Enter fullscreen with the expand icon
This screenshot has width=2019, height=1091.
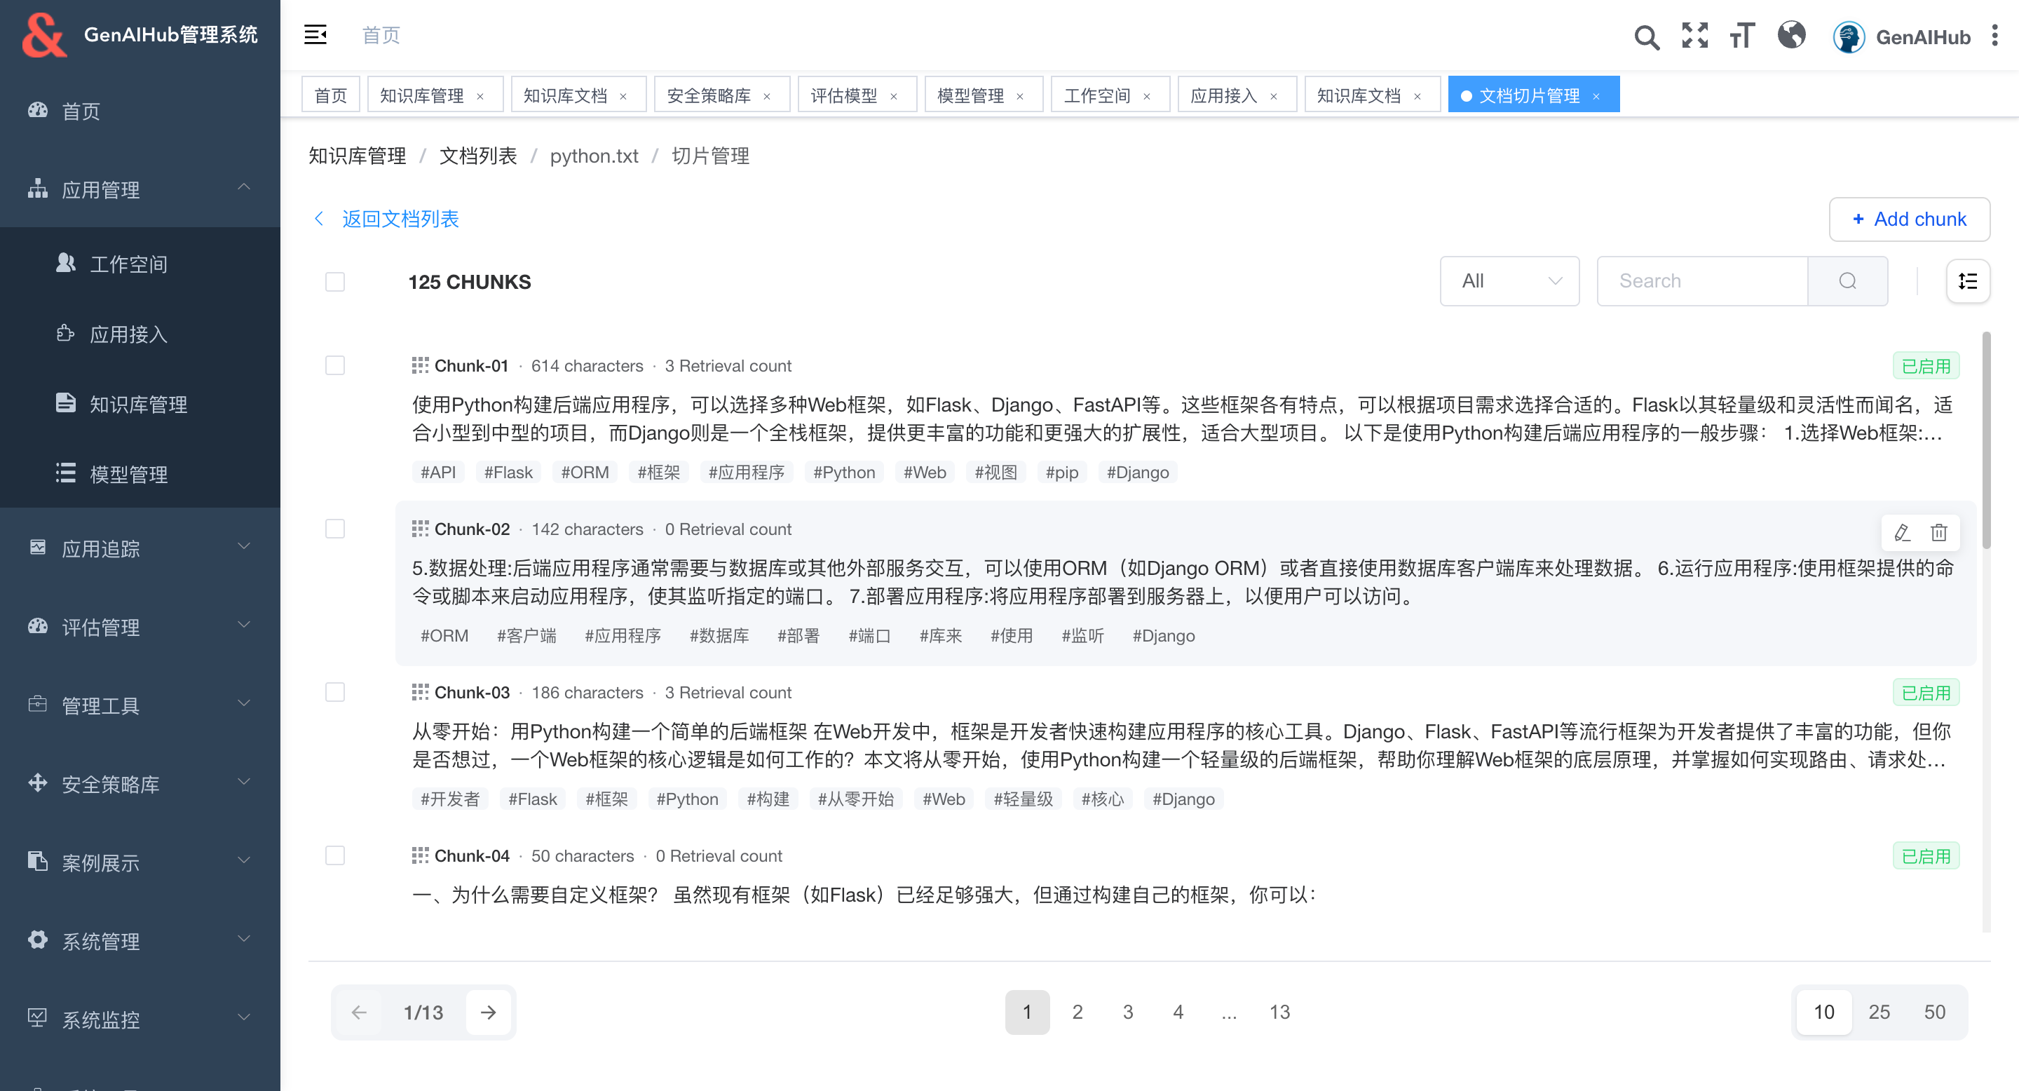click(1694, 35)
